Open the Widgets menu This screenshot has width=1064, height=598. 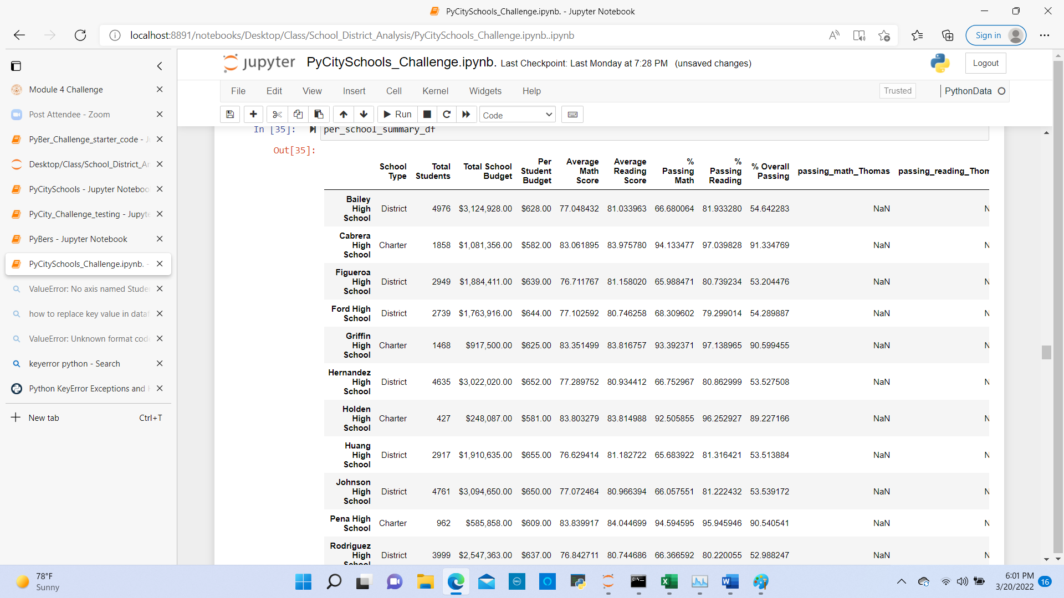click(x=485, y=91)
